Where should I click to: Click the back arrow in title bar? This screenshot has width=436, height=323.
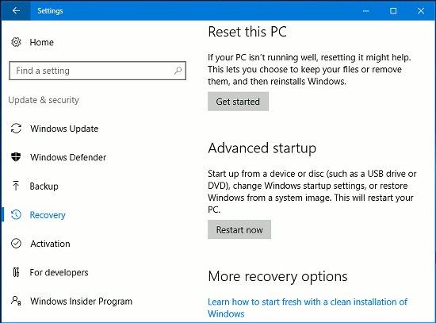16,11
